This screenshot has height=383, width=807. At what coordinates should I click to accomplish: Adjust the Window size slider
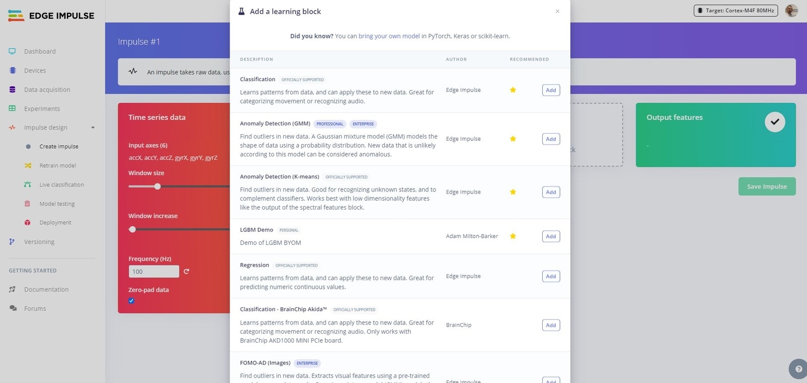point(157,186)
